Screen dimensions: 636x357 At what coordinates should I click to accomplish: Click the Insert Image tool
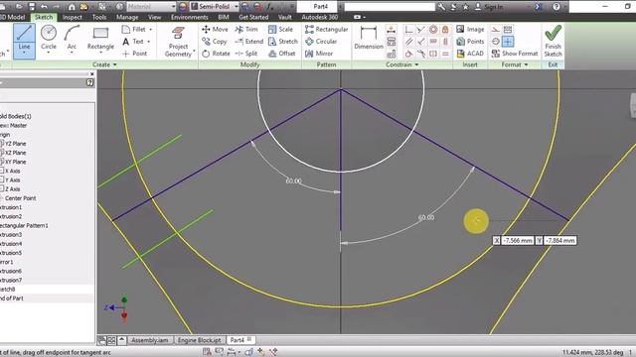[x=470, y=29]
